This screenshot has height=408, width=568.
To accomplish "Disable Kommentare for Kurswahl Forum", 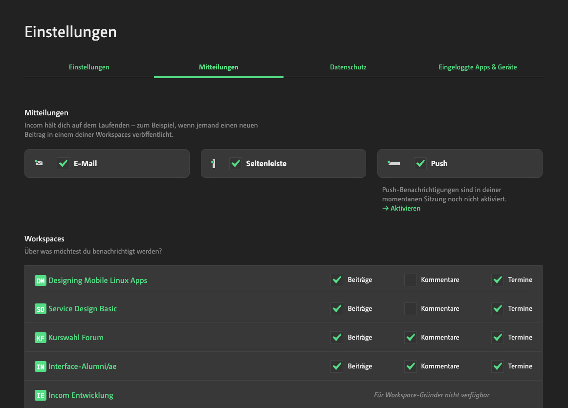I will (411, 338).
